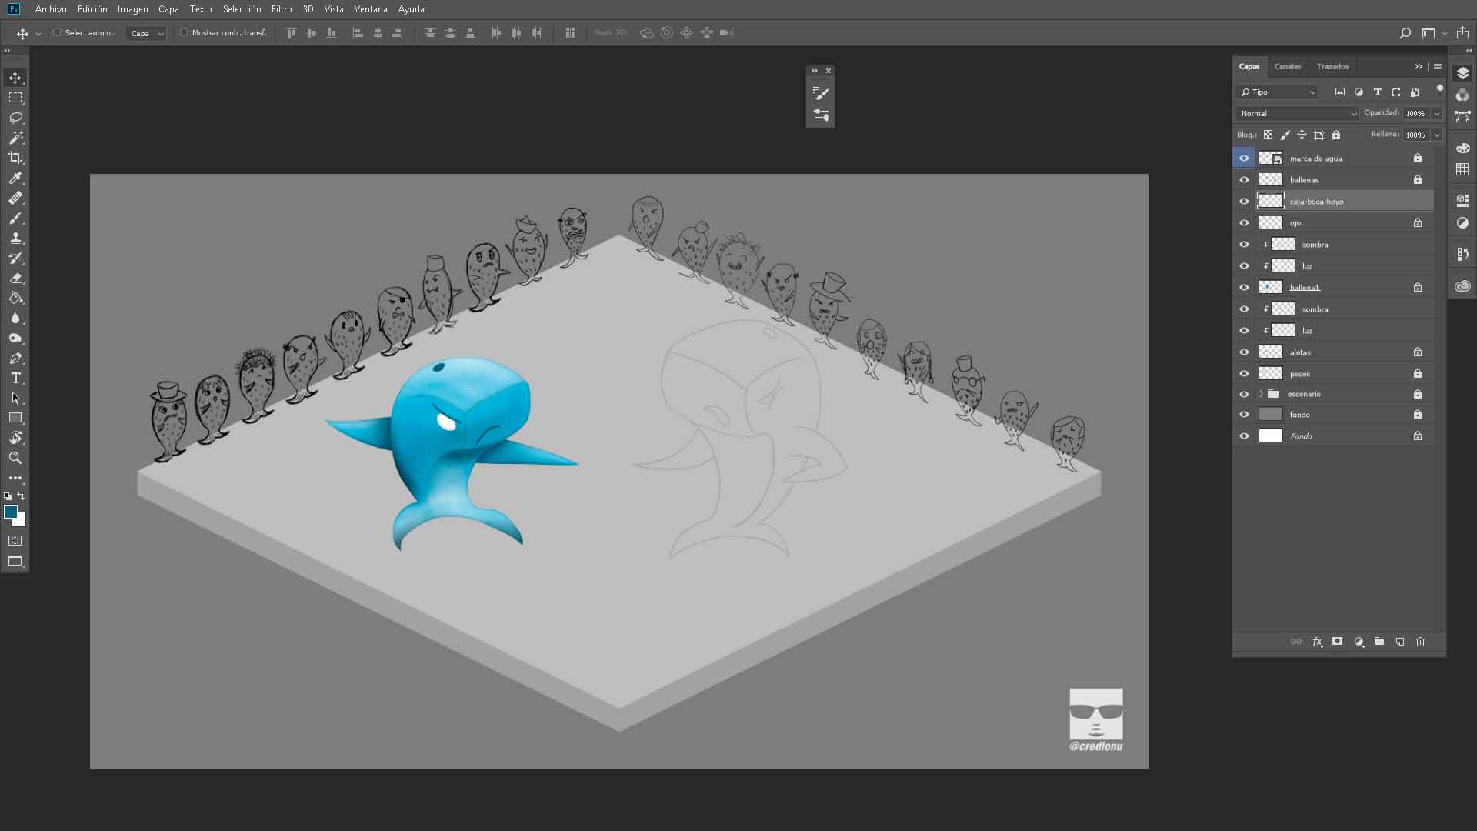Image resolution: width=1477 pixels, height=831 pixels.
Task: Expand the escenario layer group
Action: 1261,394
